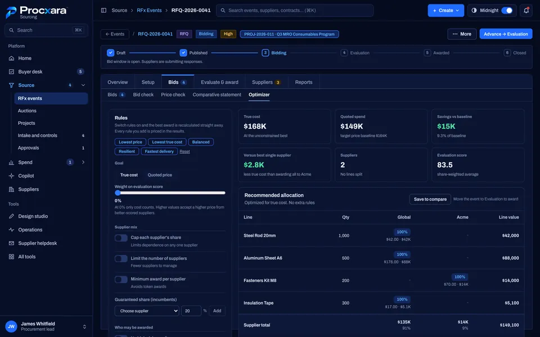This screenshot has width=540, height=337.
Task: Click the Design studio pencil icon
Action: coord(11,216)
